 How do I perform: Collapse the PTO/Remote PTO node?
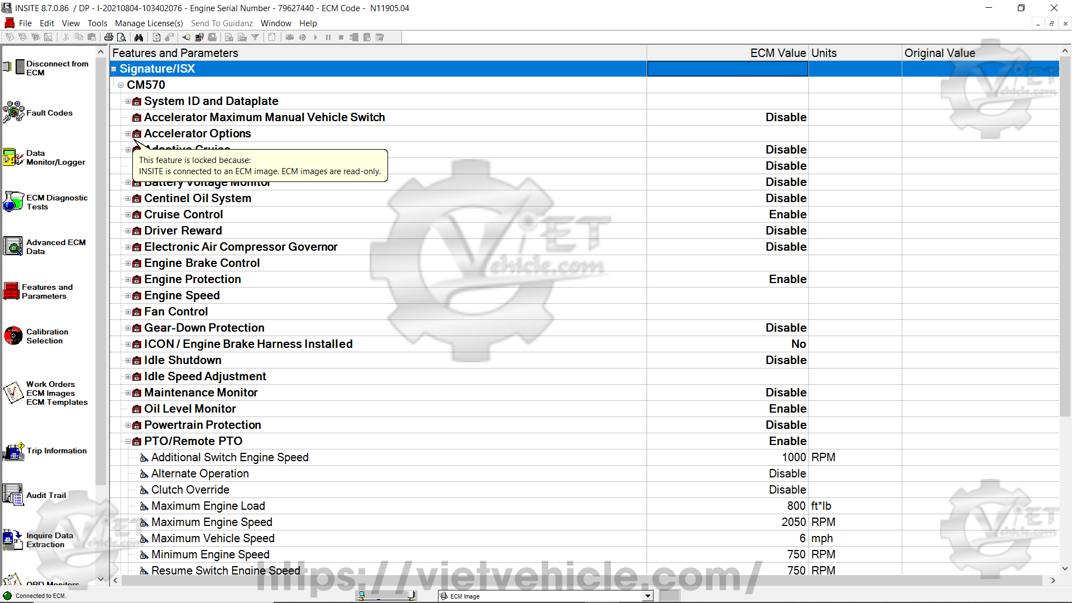(128, 442)
